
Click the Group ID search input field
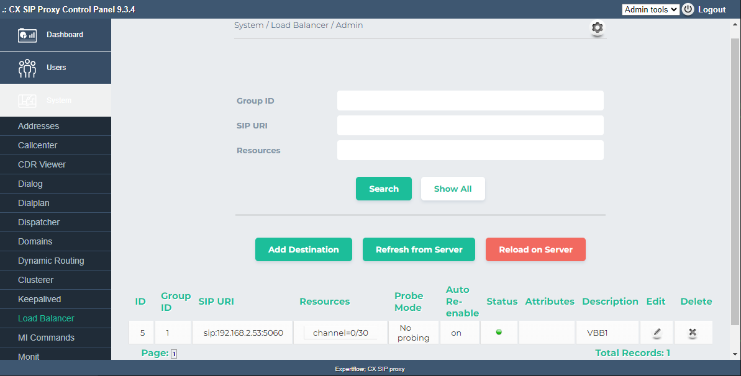click(470, 100)
